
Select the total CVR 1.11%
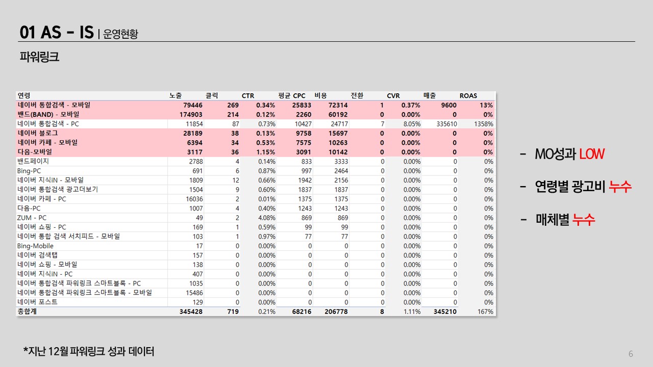(x=412, y=311)
